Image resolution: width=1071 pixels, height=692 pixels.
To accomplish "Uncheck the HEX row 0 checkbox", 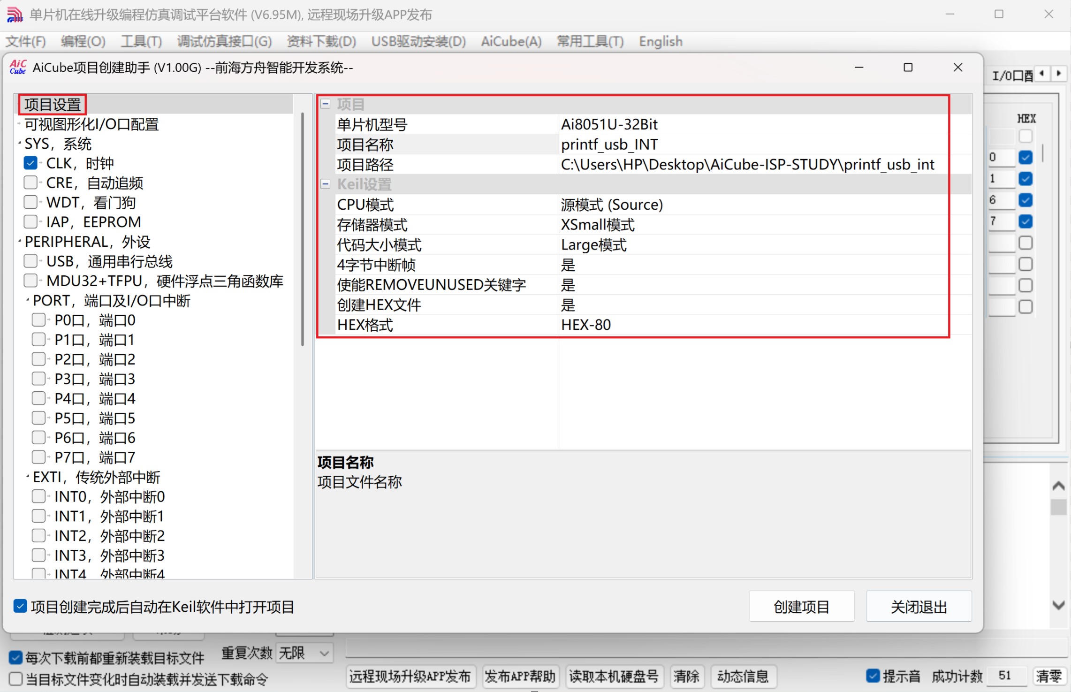I will [1025, 157].
